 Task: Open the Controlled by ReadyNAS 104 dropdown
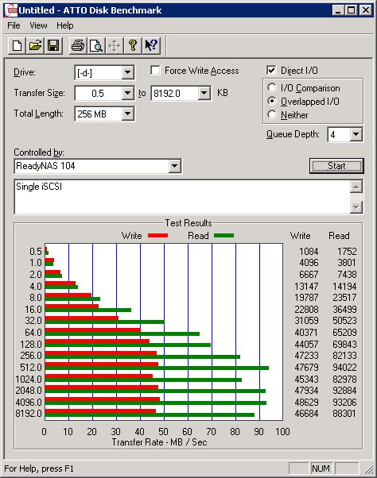(174, 166)
